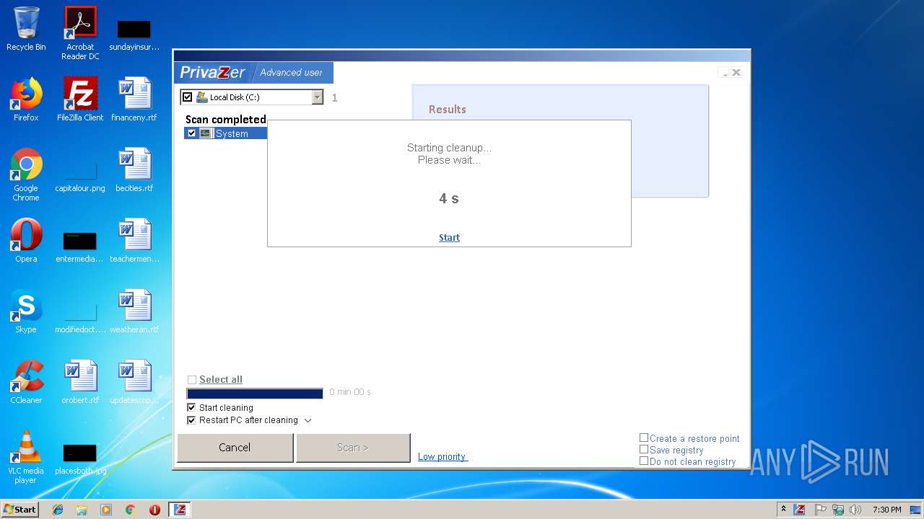Image resolution: width=924 pixels, height=519 pixels.
Task: Cancel the cleanup operation
Action: pyautogui.click(x=235, y=448)
